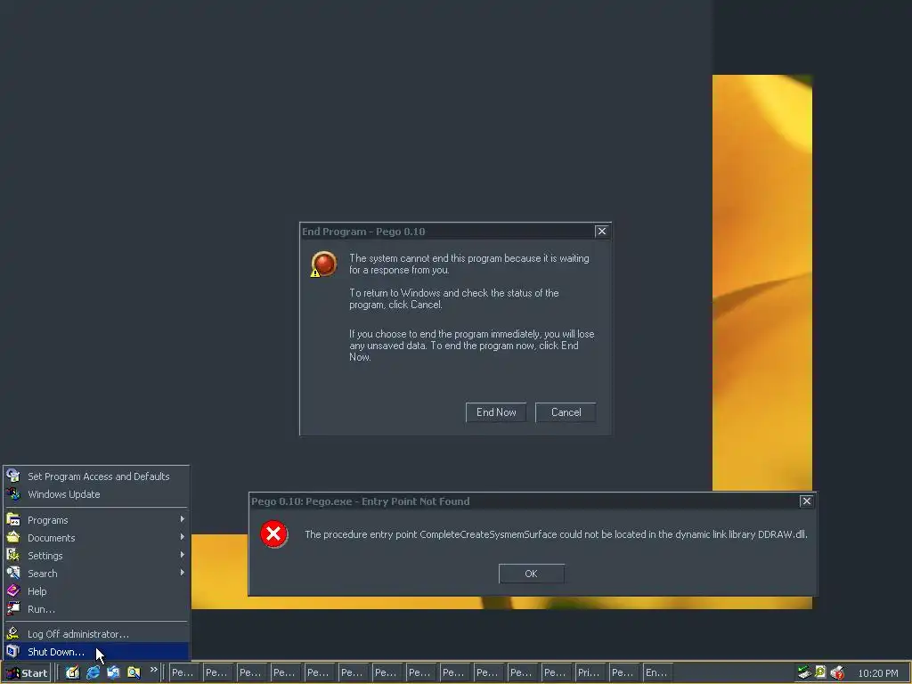Click Cancel in End Program dialog
This screenshot has width=912, height=684.
[x=566, y=412]
